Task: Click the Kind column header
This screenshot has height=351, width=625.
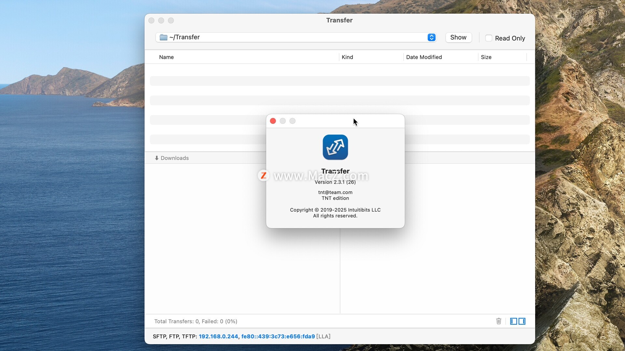Action: tap(347, 57)
